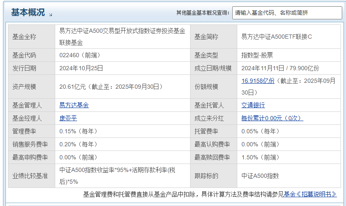
Task: Select the 管理费率 label cell
Action: (x=32, y=132)
